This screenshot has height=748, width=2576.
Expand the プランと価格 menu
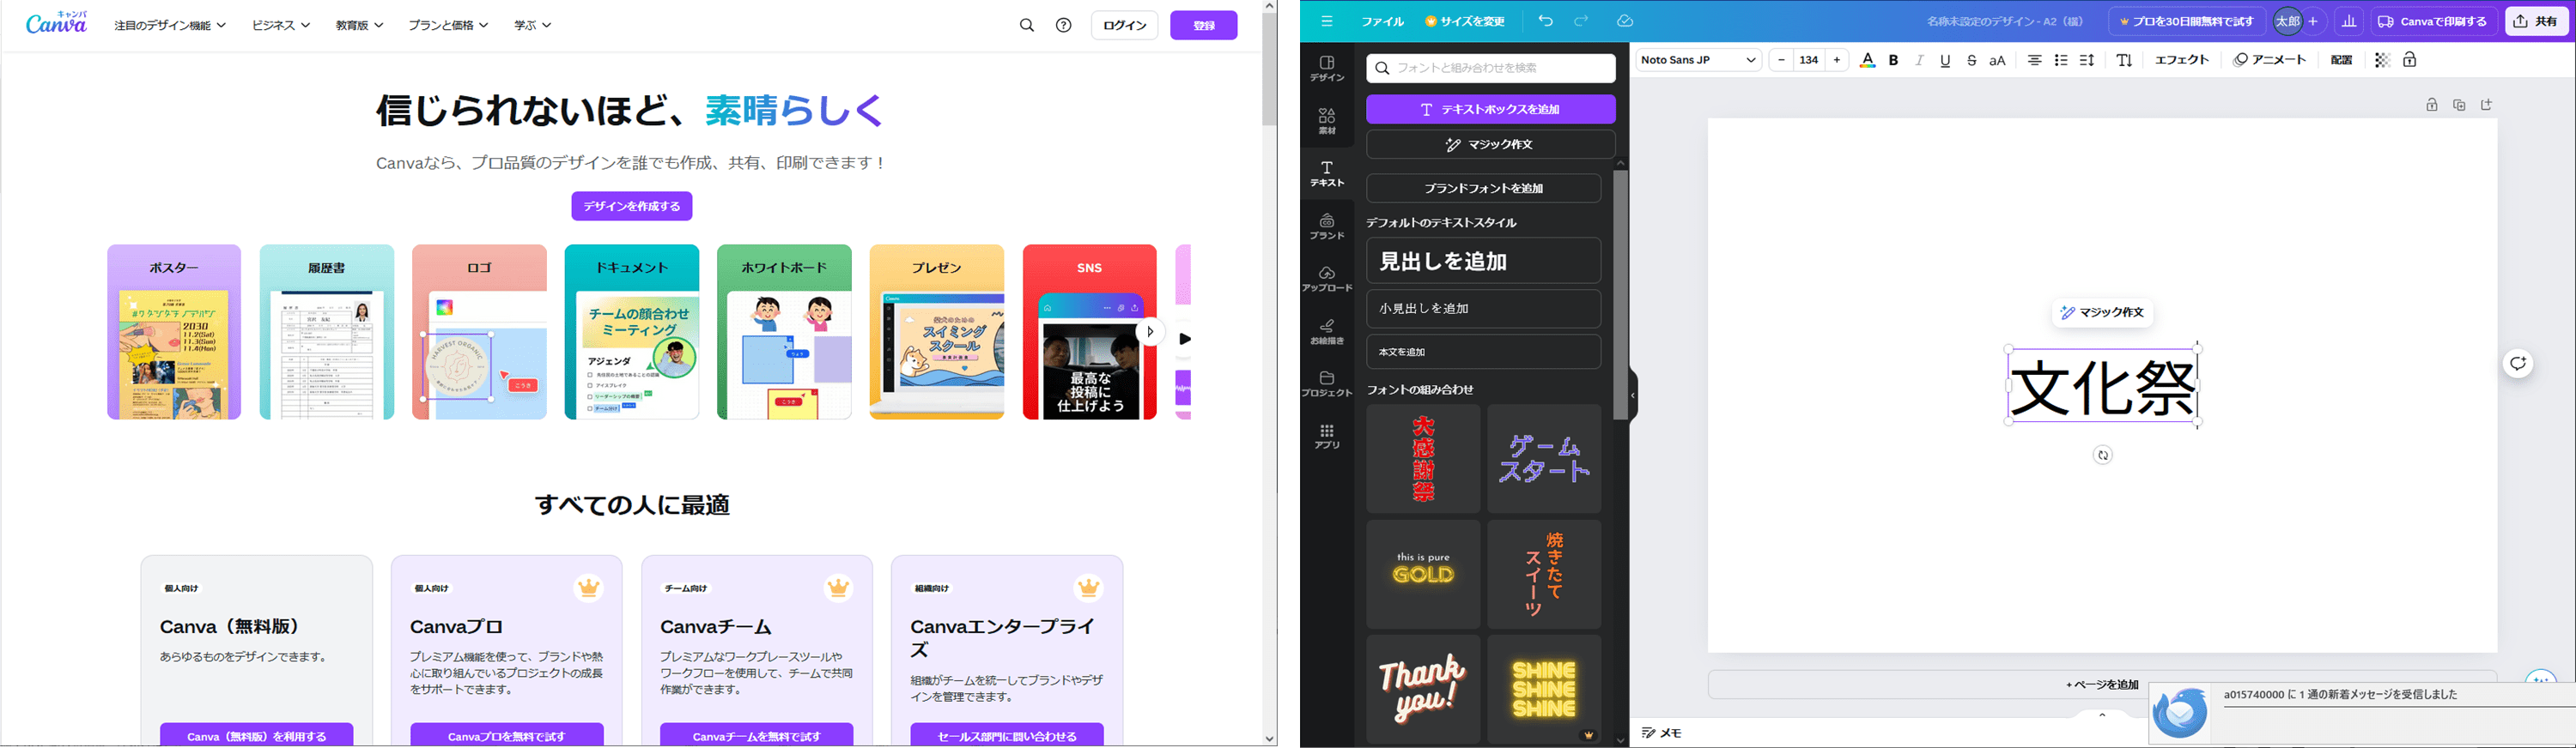(448, 25)
